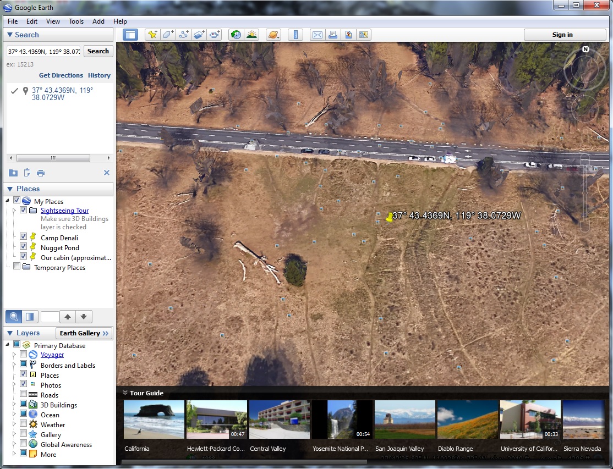Click the Places panel search magnifier icon

point(13,316)
